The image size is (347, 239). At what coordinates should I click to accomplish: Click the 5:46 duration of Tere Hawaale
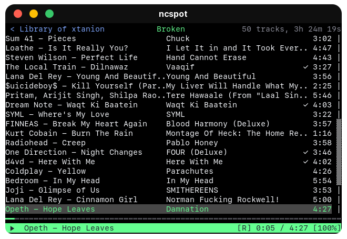coord(322,95)
